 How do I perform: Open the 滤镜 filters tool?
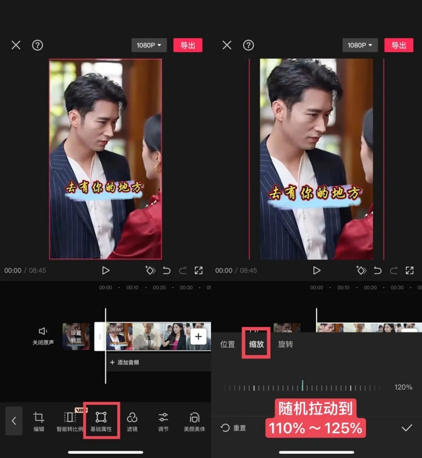coord(132,422)
